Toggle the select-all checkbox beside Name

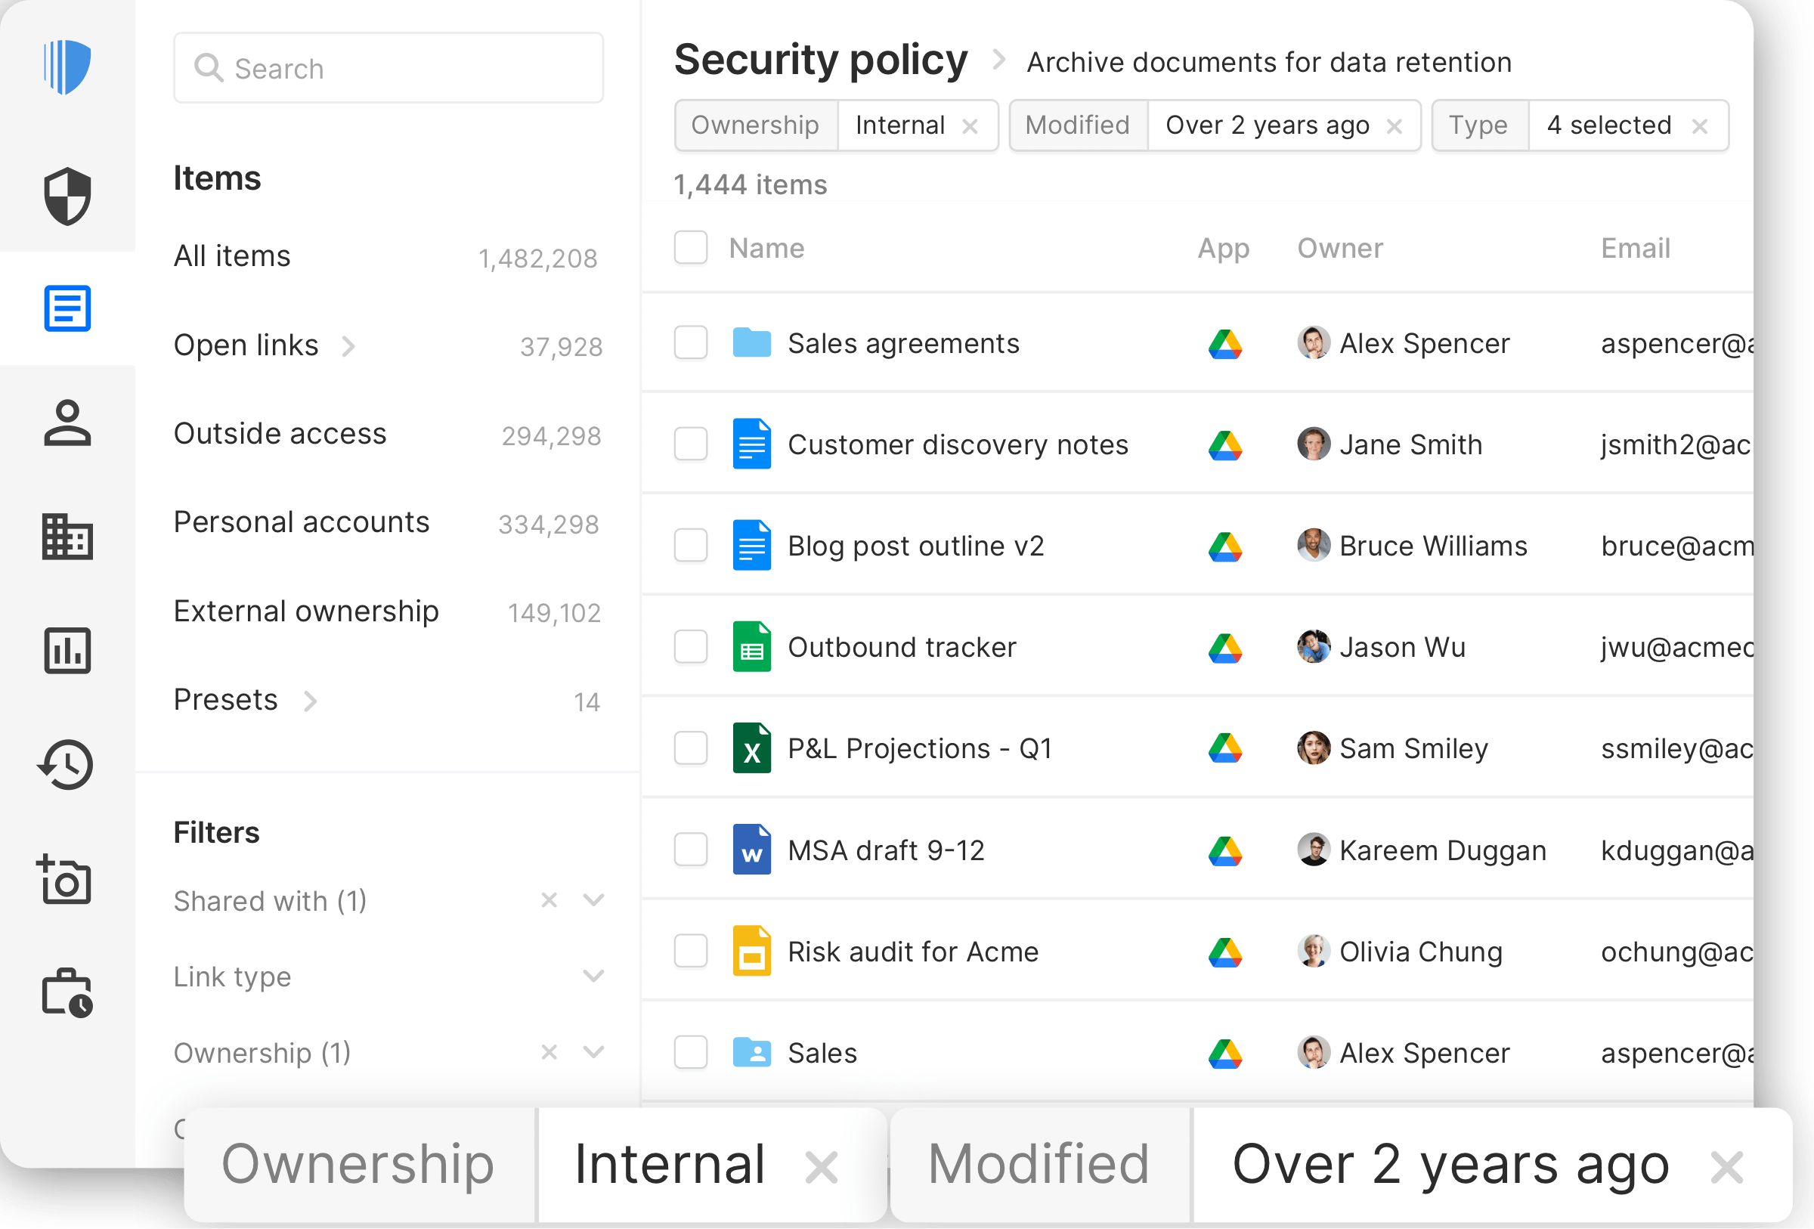click(691, 248)
